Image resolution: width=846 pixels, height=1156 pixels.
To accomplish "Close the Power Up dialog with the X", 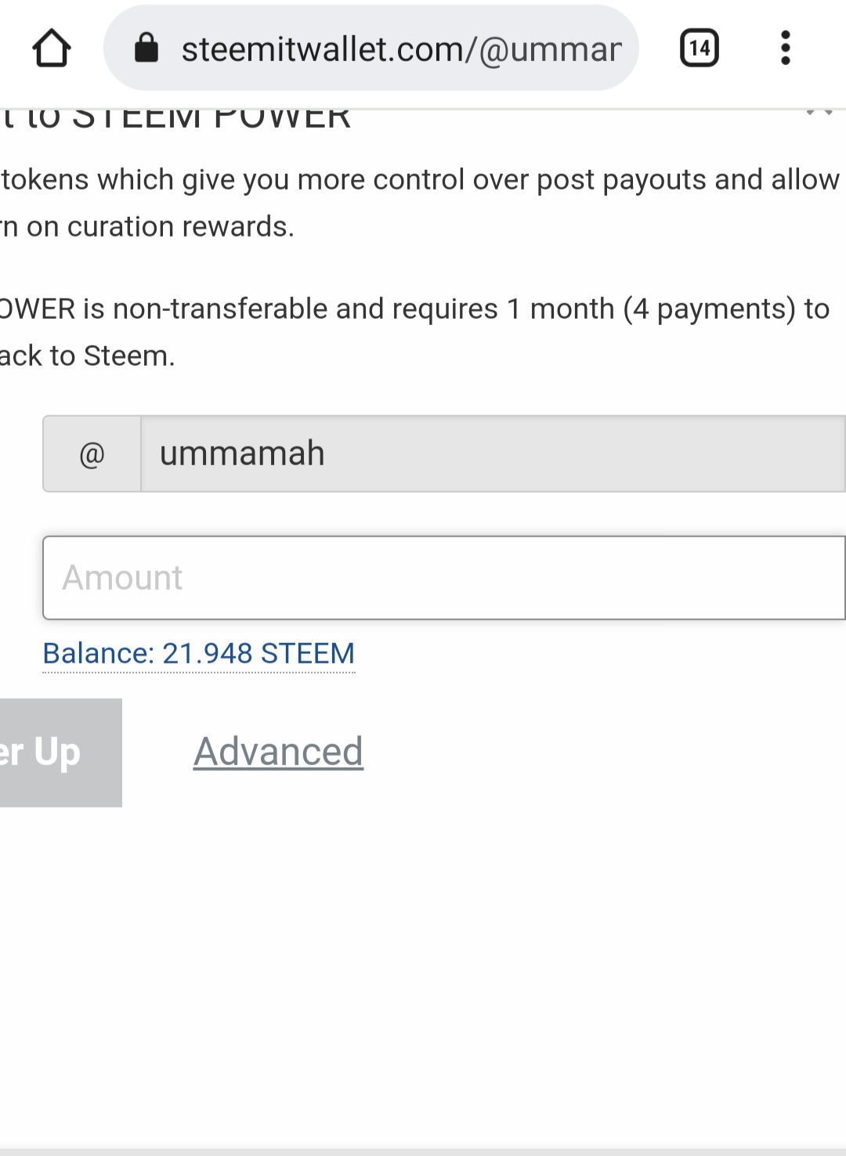I will point(819,114).
